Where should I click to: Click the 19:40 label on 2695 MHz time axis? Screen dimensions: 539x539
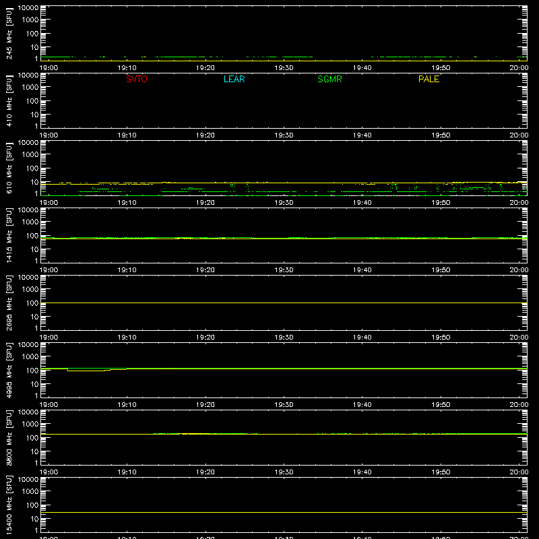tap(362, 338)
